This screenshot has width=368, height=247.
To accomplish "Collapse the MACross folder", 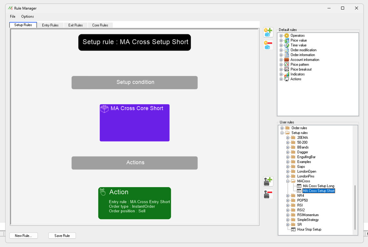I will pyautogui.click(x=288, y=181).
